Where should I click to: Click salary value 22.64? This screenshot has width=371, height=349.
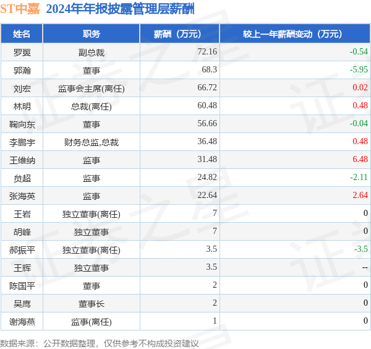click(207, 195)
